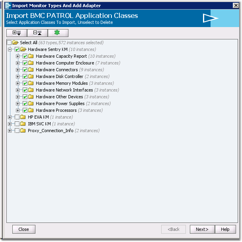242x242 pixels.
Task: Uncheck the Hardware Processors checkbox
Action: 25,111
